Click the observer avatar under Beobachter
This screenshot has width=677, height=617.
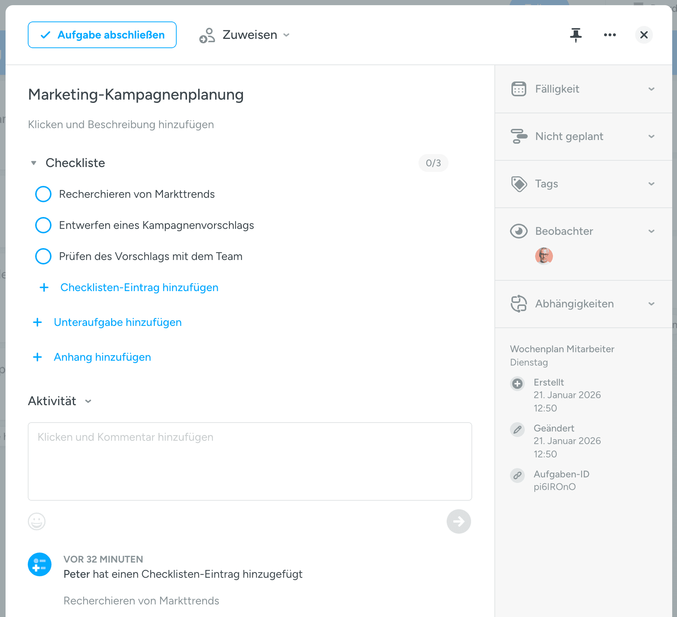click(544, 256)
